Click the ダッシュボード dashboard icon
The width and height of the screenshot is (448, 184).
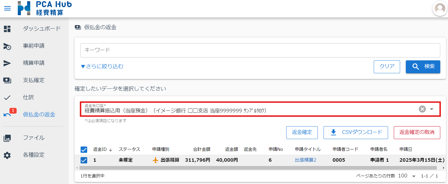7,29
